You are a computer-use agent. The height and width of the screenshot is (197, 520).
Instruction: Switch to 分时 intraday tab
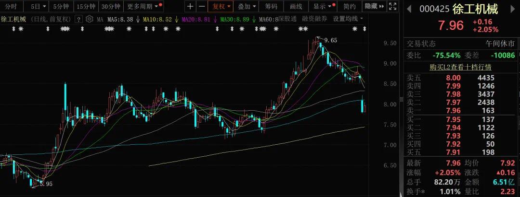[x=11, y=6]
